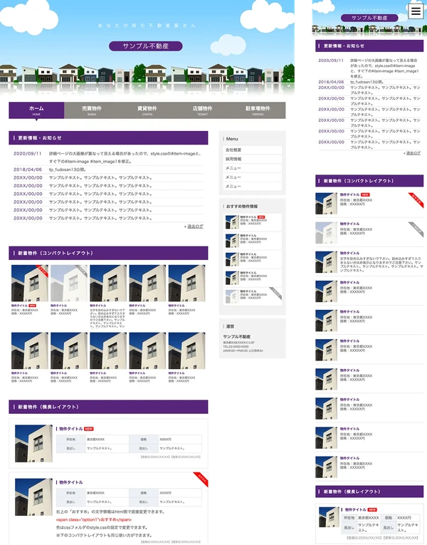Open the 過去ログ link in mobile view
Screen dimensions: 427x545
(x=413, y=152)
